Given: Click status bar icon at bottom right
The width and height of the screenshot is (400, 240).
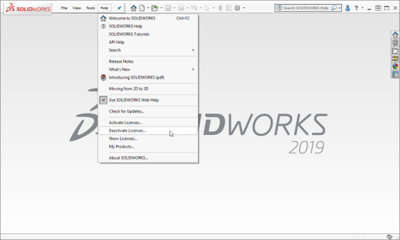Looking at the screenshot, I should point(389,237).
